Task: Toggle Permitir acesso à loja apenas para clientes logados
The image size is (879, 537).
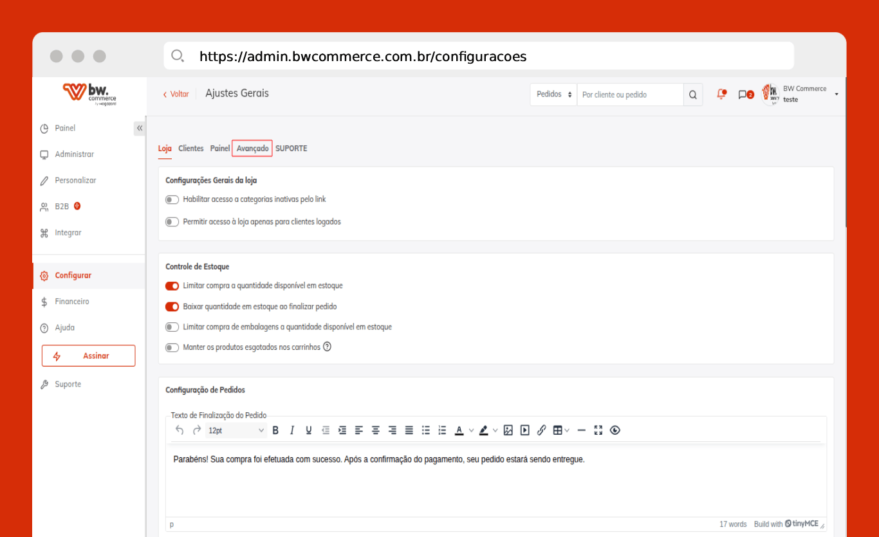Action: tap(172, 222)
